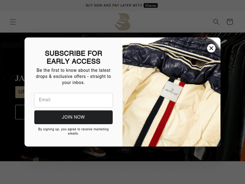This screenshot has height=184, width=245.
Task: Click the red sneaker below the popup
Action: pyautogui.click(x=94, y=151)
